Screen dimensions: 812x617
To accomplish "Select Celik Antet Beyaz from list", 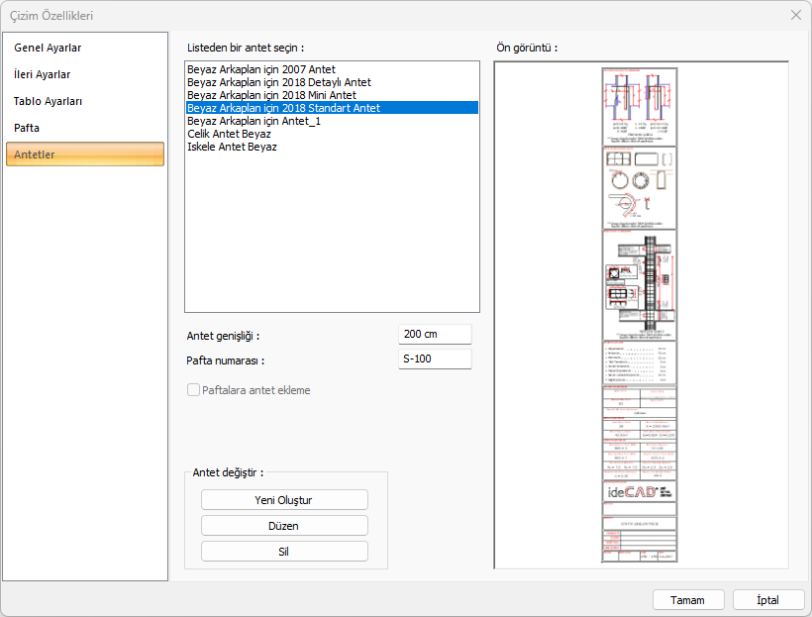I will pyautogui.click(x=229, y=134).
